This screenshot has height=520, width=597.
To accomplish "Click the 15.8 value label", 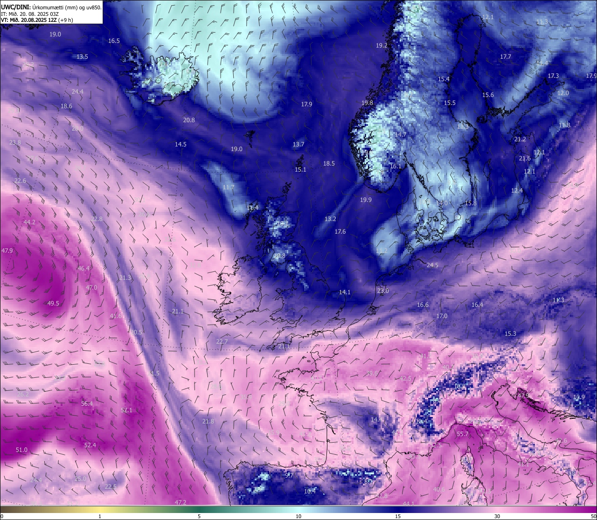I will pos(471,203).
